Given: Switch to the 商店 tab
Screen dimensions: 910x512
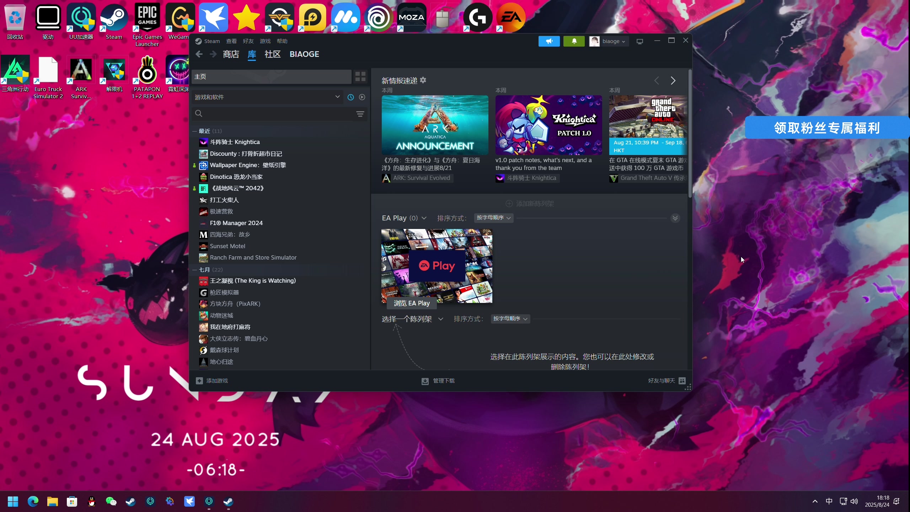Looking at the screenshot, I should 231,54.
